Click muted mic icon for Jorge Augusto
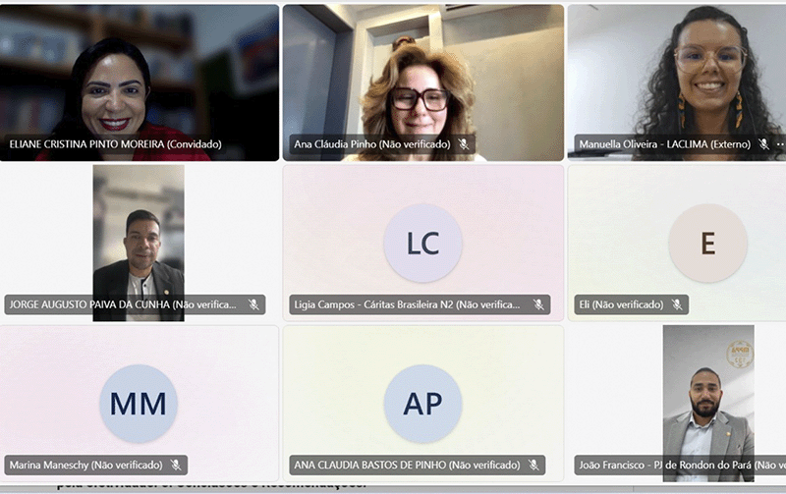786x494 pixels. [x=253, y=304]
